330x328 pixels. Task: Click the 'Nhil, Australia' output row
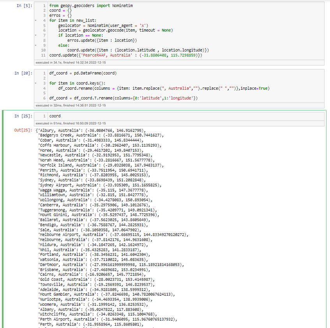[x=90, y=250]
